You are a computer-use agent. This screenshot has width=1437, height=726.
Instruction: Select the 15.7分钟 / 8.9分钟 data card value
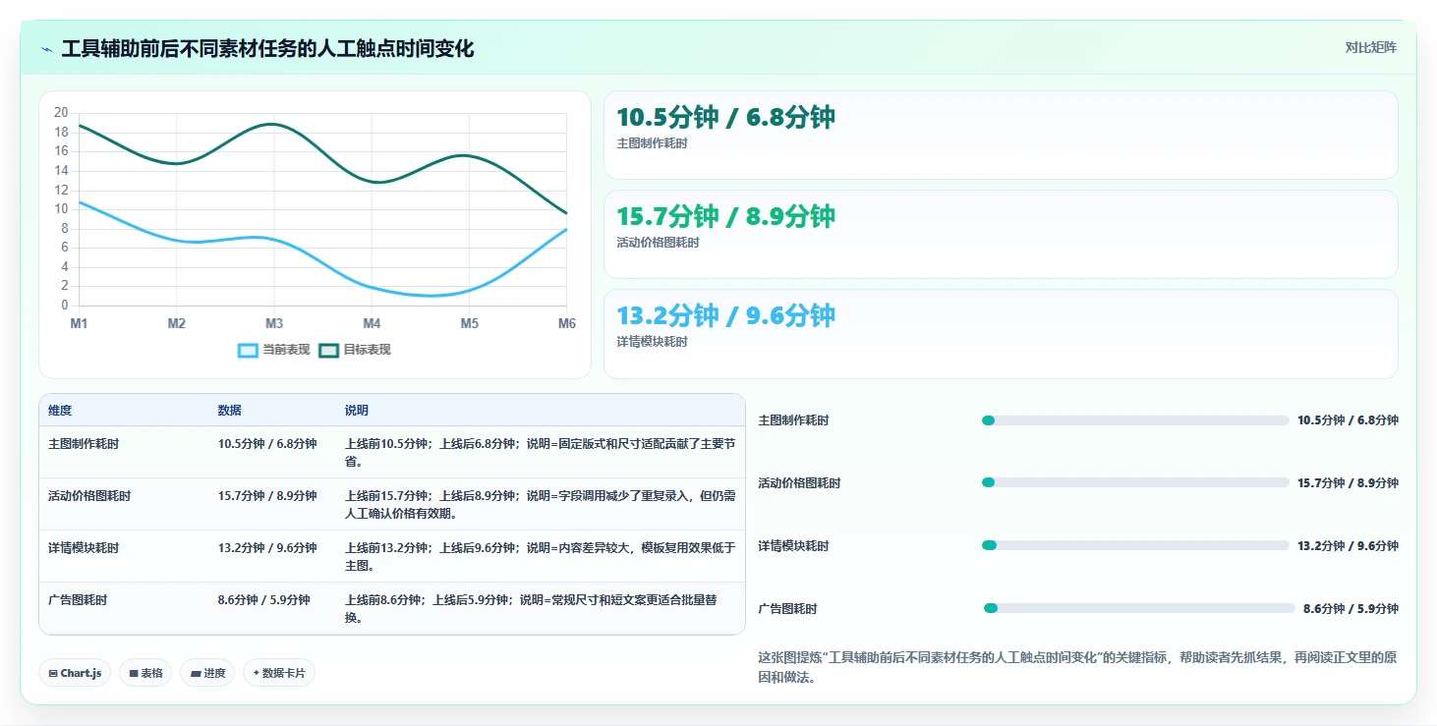tap(725, 216)
